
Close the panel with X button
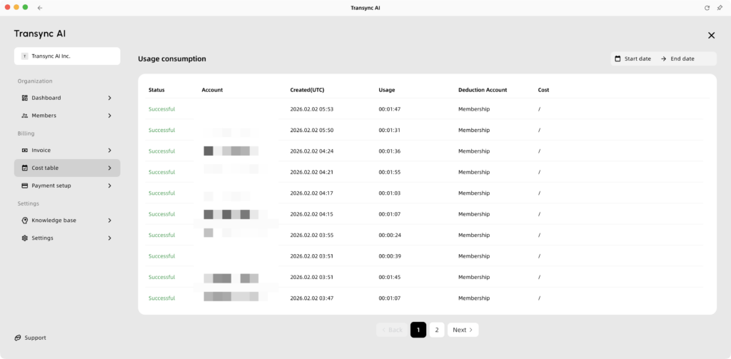tap(711, 35)
